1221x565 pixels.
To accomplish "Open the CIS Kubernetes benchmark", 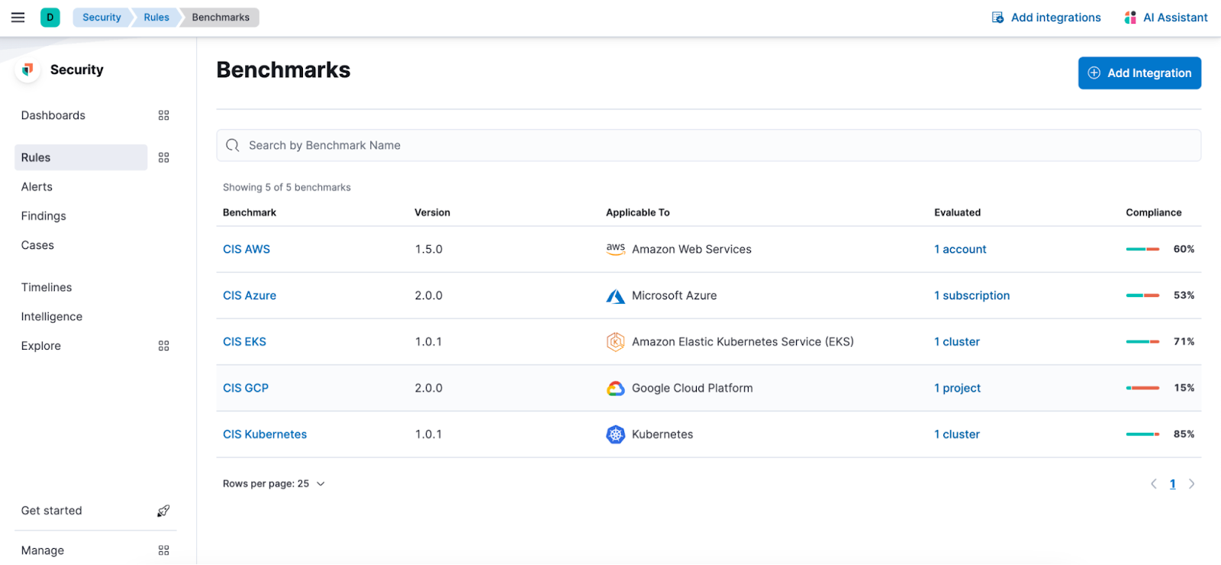I will tap(265, 434).
